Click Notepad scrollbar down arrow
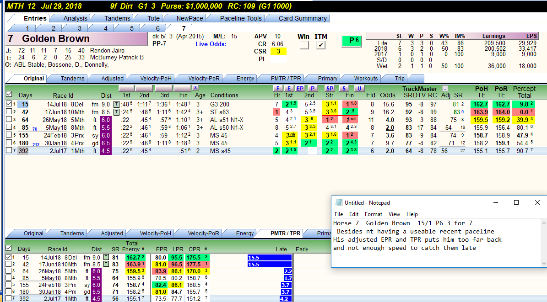 pos(543,264)
